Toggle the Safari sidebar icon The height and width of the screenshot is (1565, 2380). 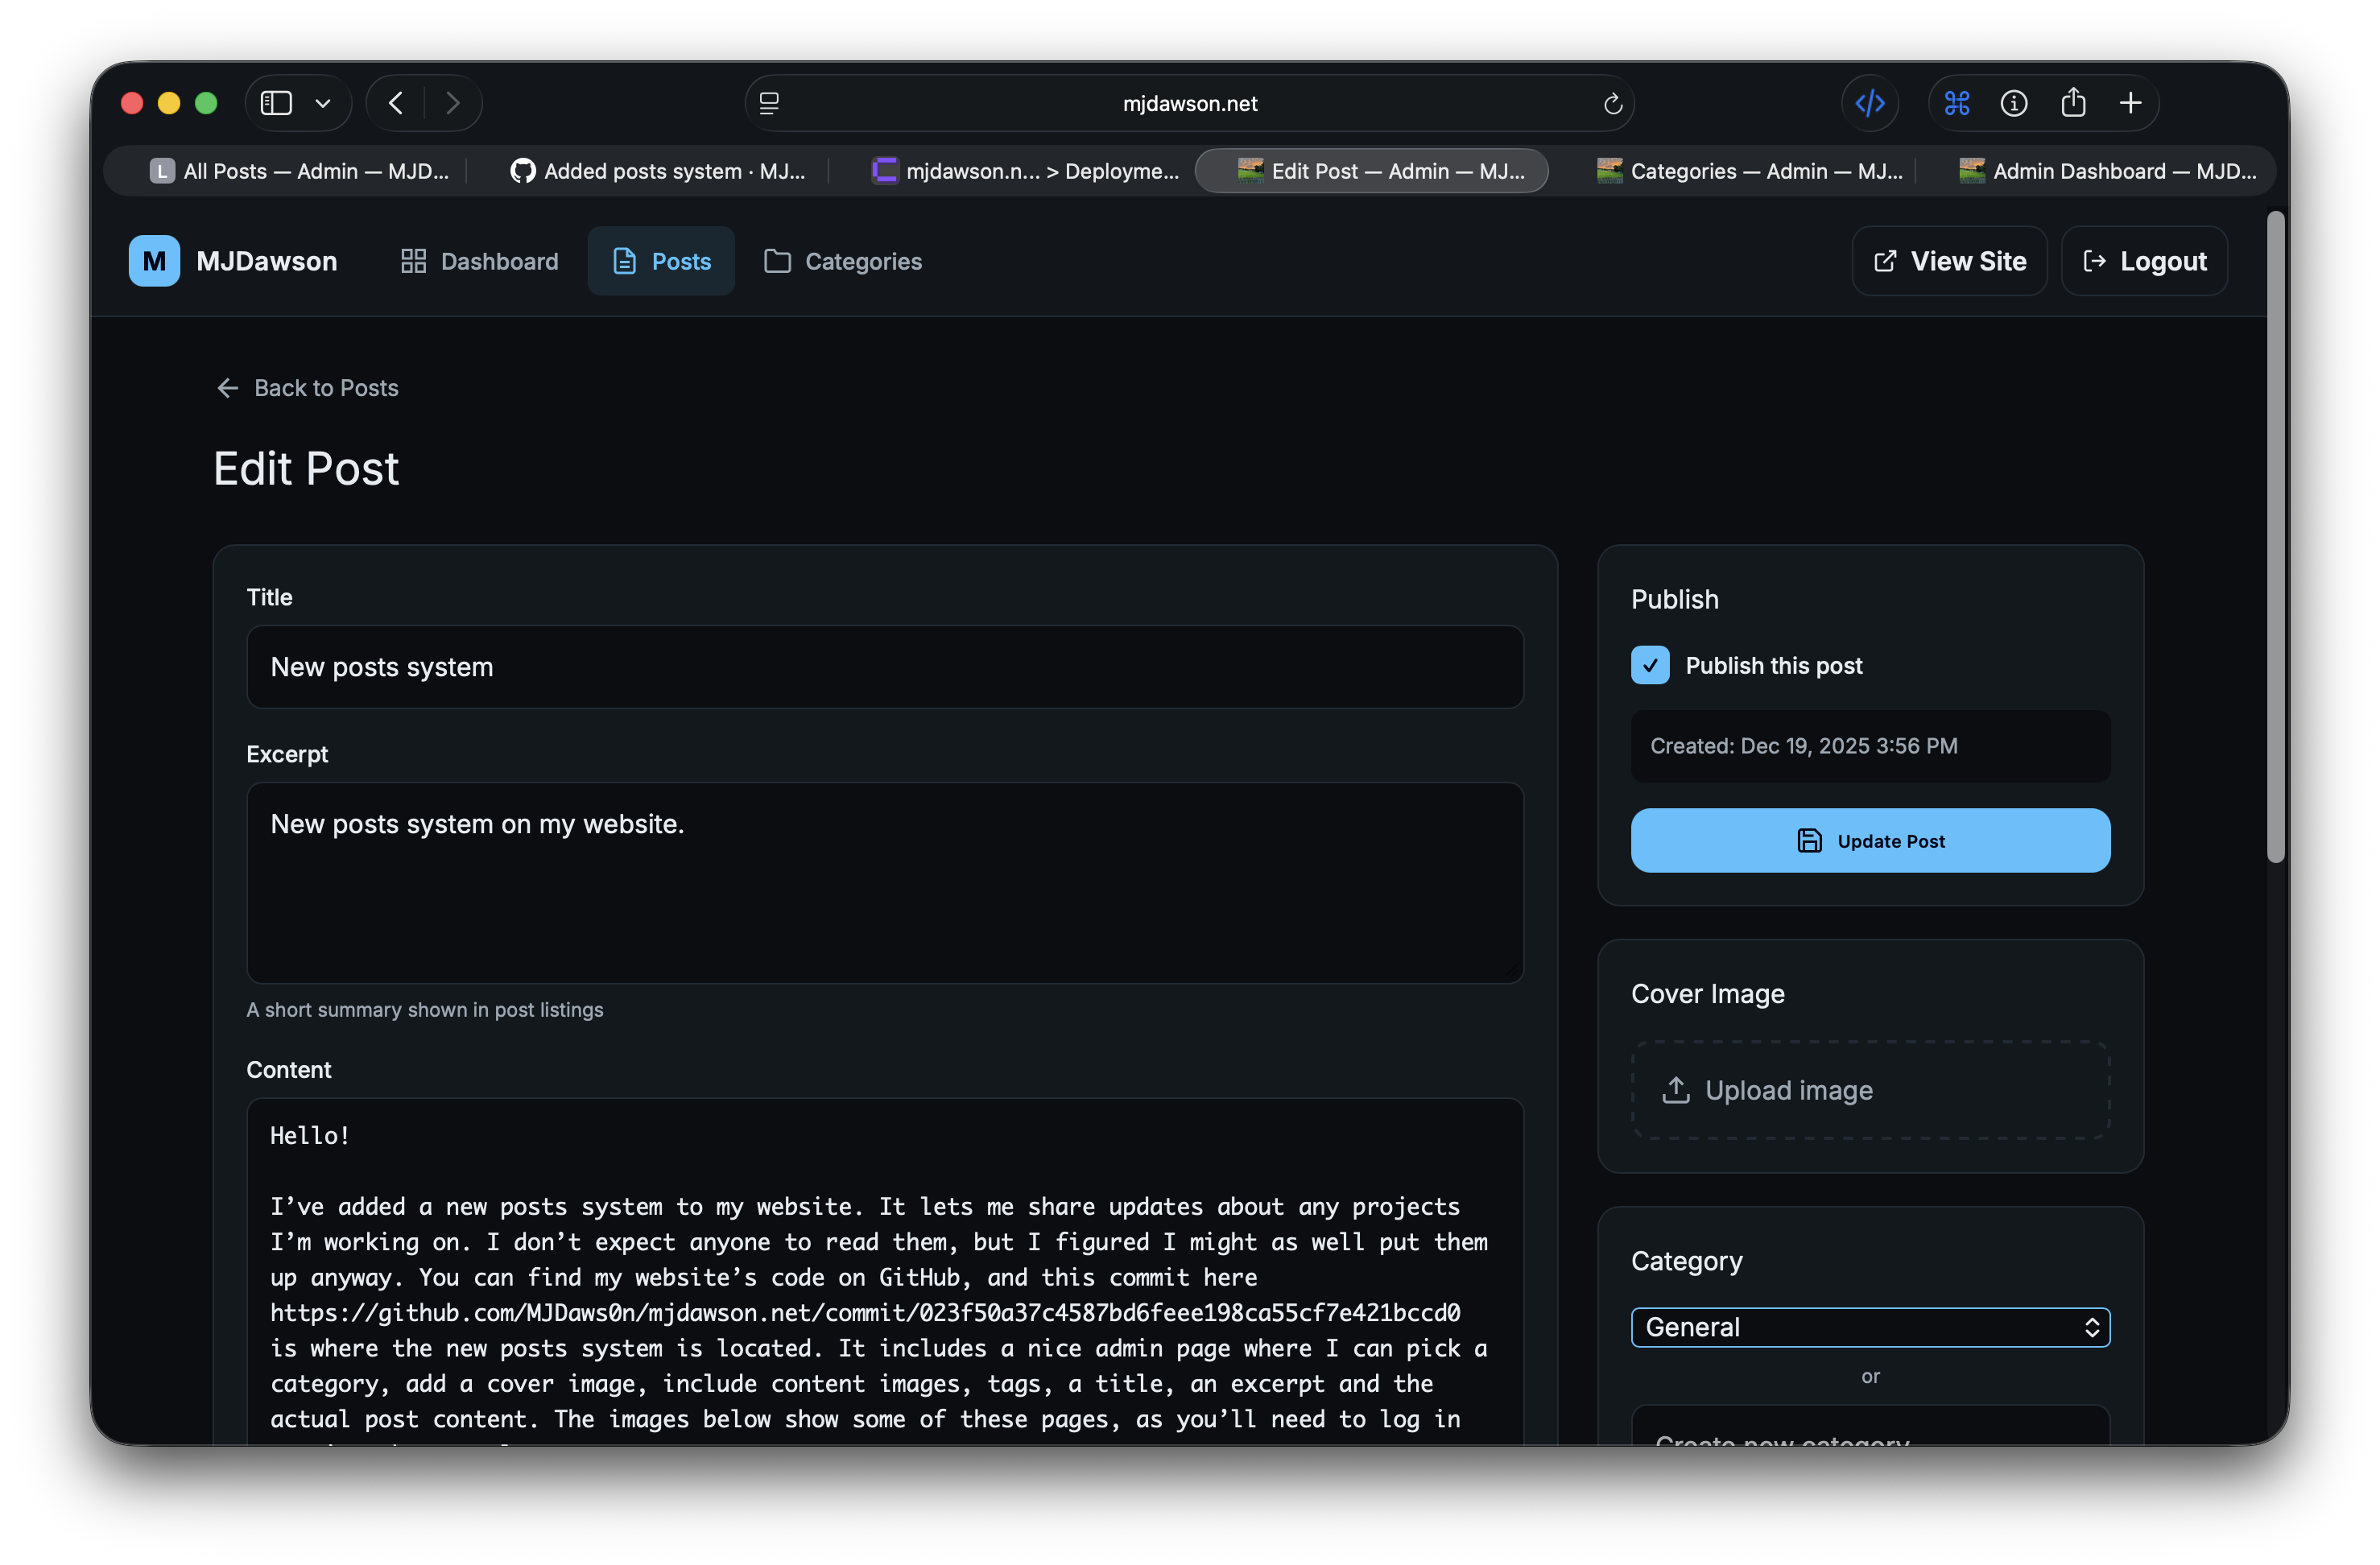pyautogui.click(x=275, y=102)
